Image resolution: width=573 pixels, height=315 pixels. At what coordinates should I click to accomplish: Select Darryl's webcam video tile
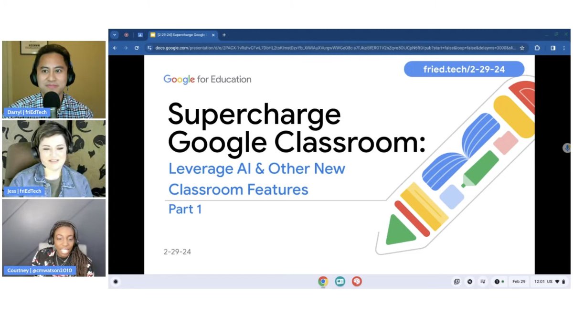click(x=54, y=79)
